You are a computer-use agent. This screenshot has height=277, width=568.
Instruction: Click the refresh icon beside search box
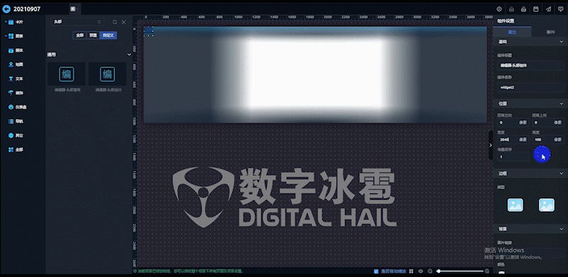tap(115, 22)
